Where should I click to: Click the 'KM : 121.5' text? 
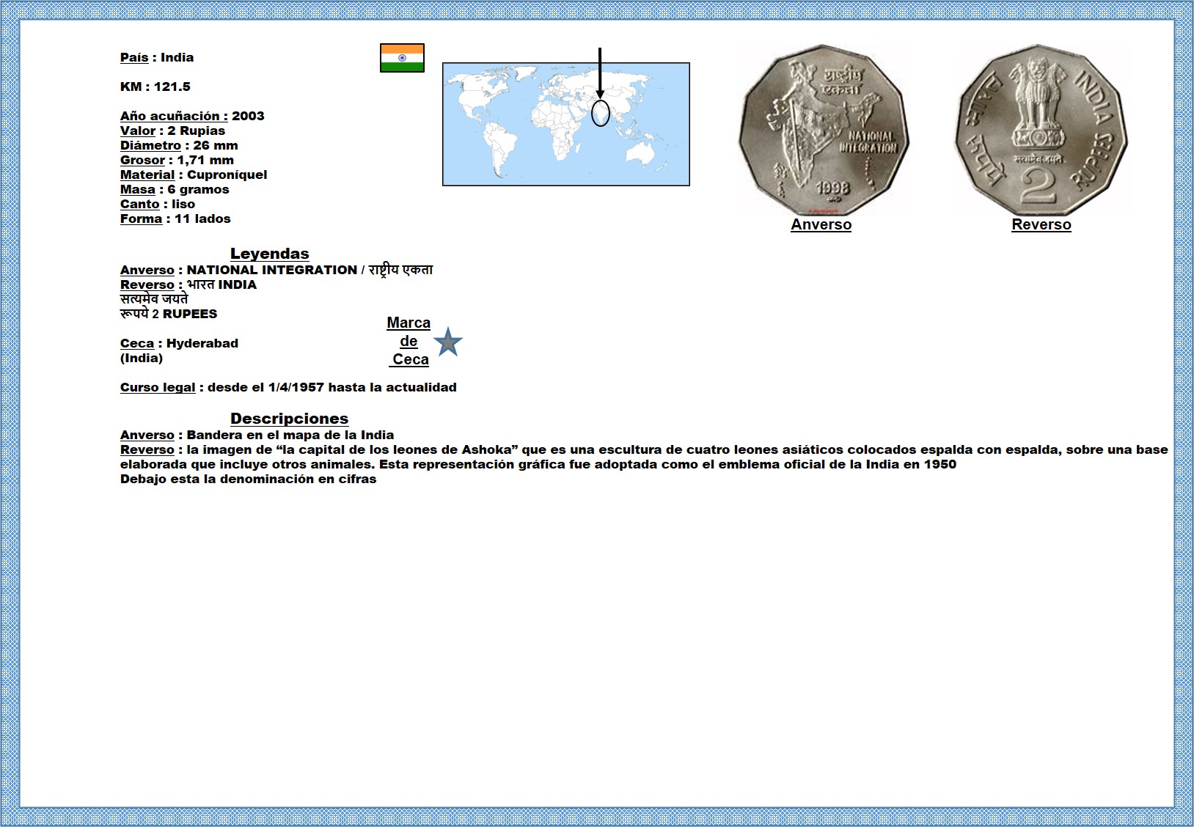155,87
